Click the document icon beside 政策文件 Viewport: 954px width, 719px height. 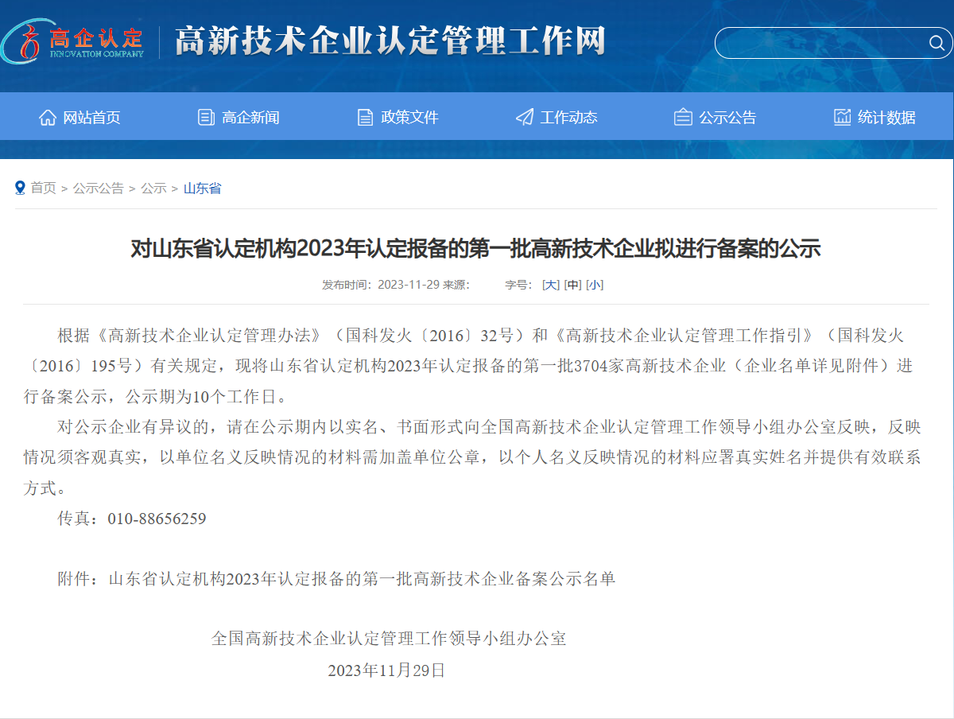coord(365,118)
